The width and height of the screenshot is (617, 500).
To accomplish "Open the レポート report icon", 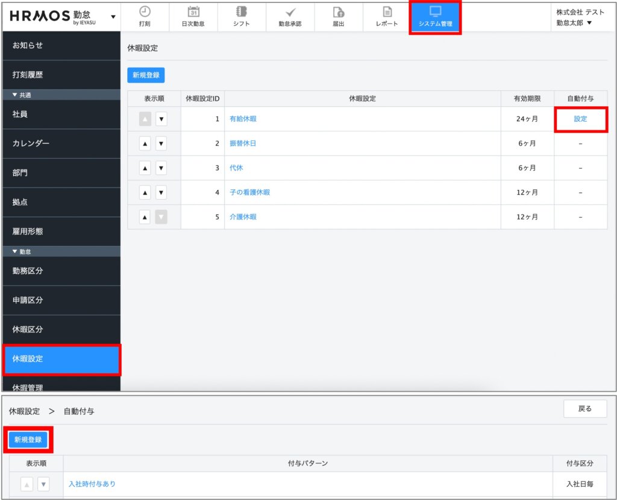I will [387, 12].
